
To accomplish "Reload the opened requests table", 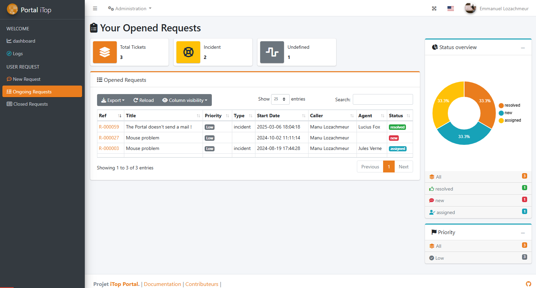I will [x=143, y=100].
